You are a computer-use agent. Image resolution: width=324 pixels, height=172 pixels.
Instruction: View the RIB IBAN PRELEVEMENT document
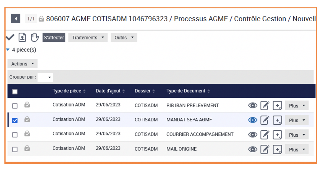[252, 106]
